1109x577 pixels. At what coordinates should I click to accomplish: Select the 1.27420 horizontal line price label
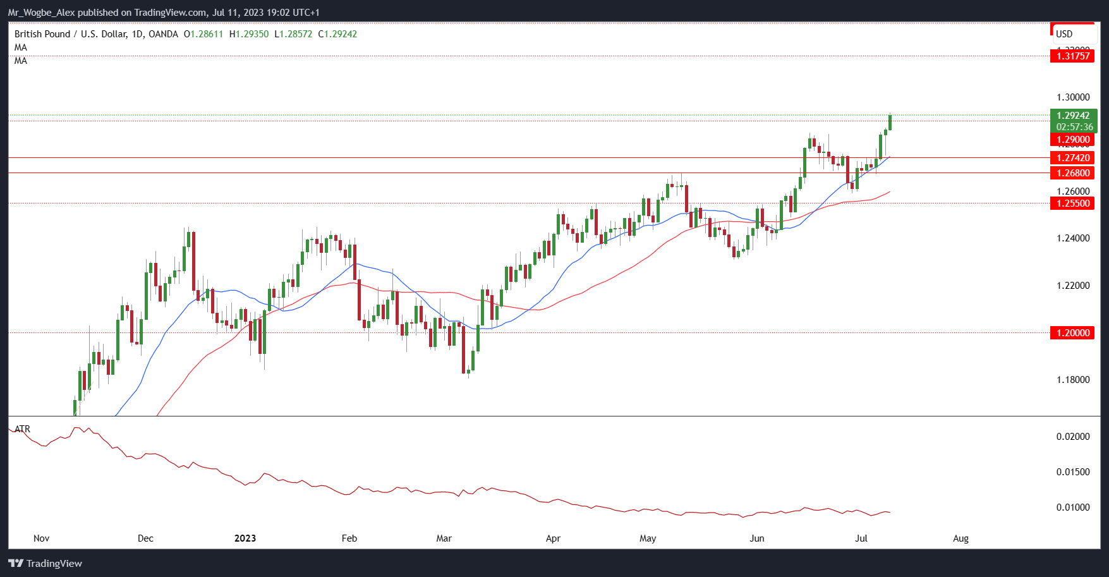click(1072, 158)
